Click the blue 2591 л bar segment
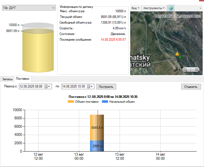204x167 pixels. pyautogui.click(x=94, y=146)
